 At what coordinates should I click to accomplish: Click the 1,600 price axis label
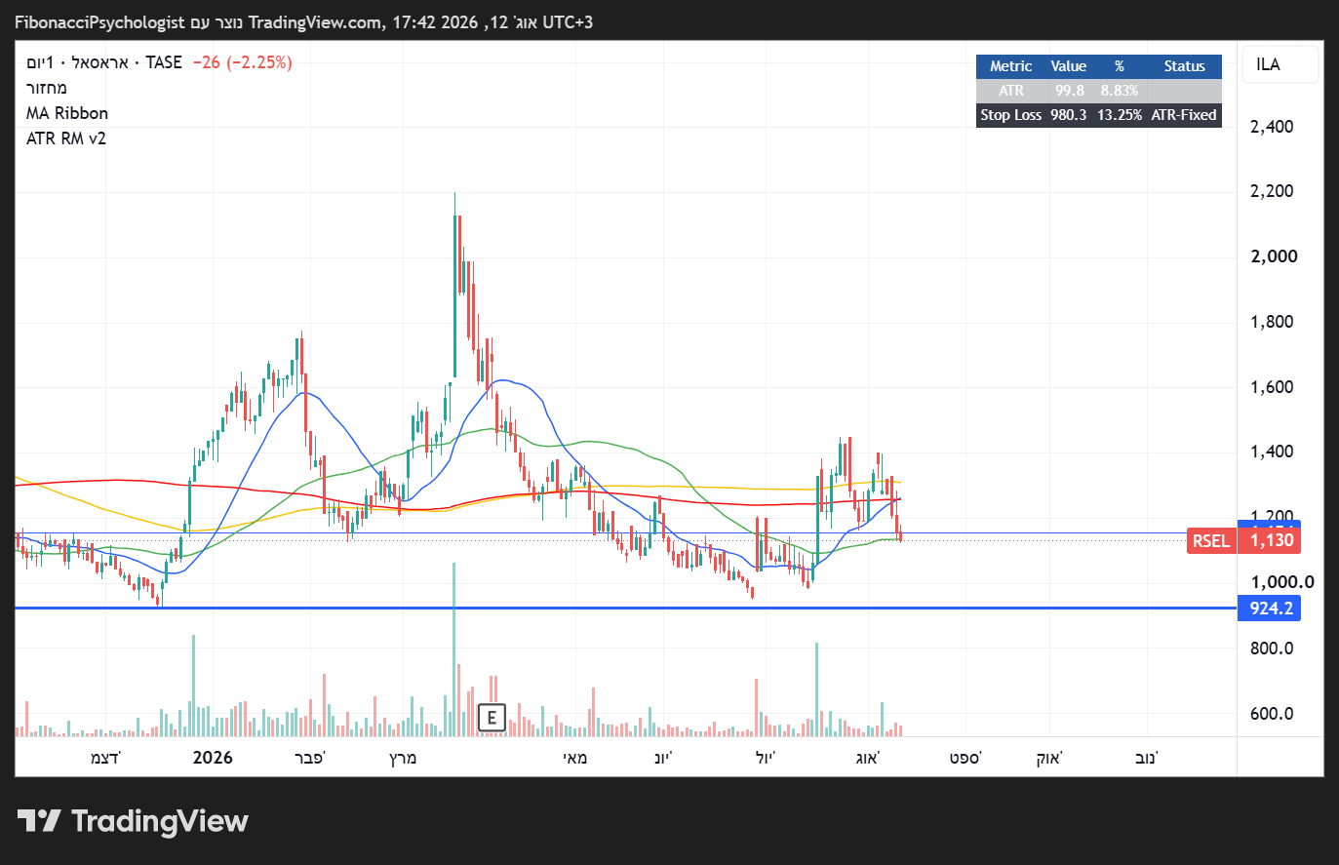1272,387
